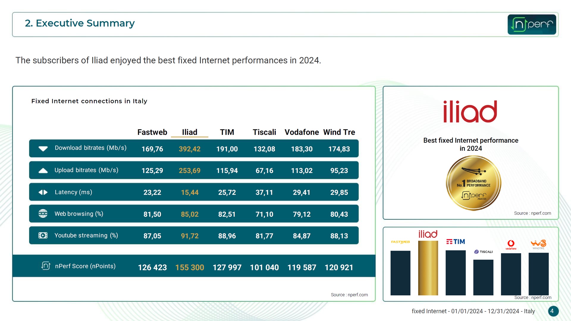The image size is (571, 321).
Task: Click the golden Iliad bar in chart
Action: click(428, 267)
